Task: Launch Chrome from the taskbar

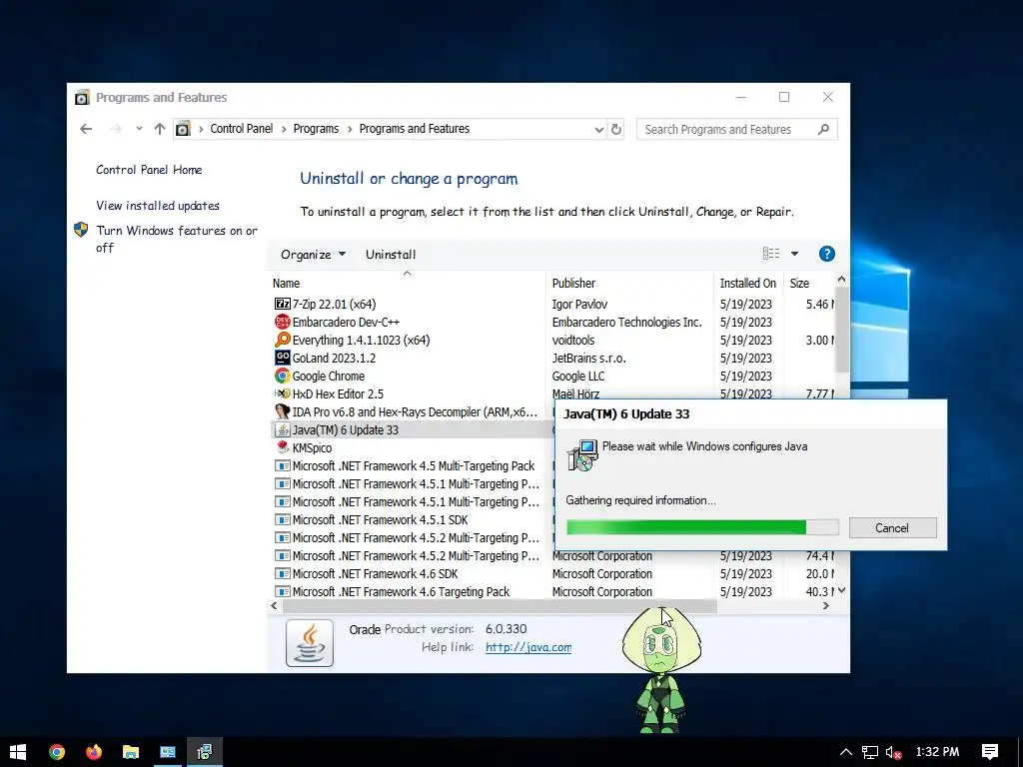Action: click(57, 752)
